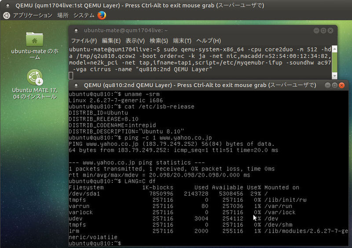352x248 pixels.
Task: Click the '/tmp/q2u810.qcow2' disk image path
Action: pyautogui.click(x=106, y=56)
